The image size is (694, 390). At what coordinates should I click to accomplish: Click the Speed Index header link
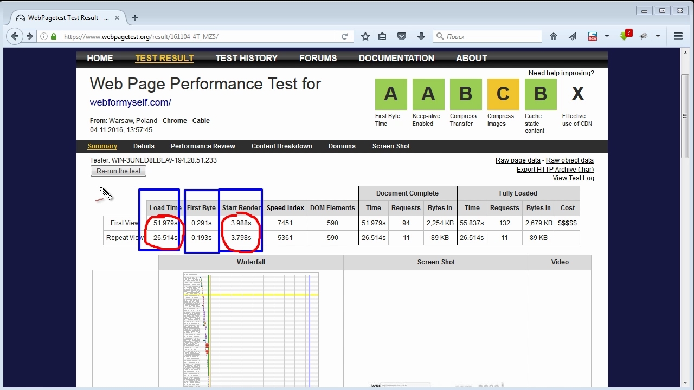(285, 208)
